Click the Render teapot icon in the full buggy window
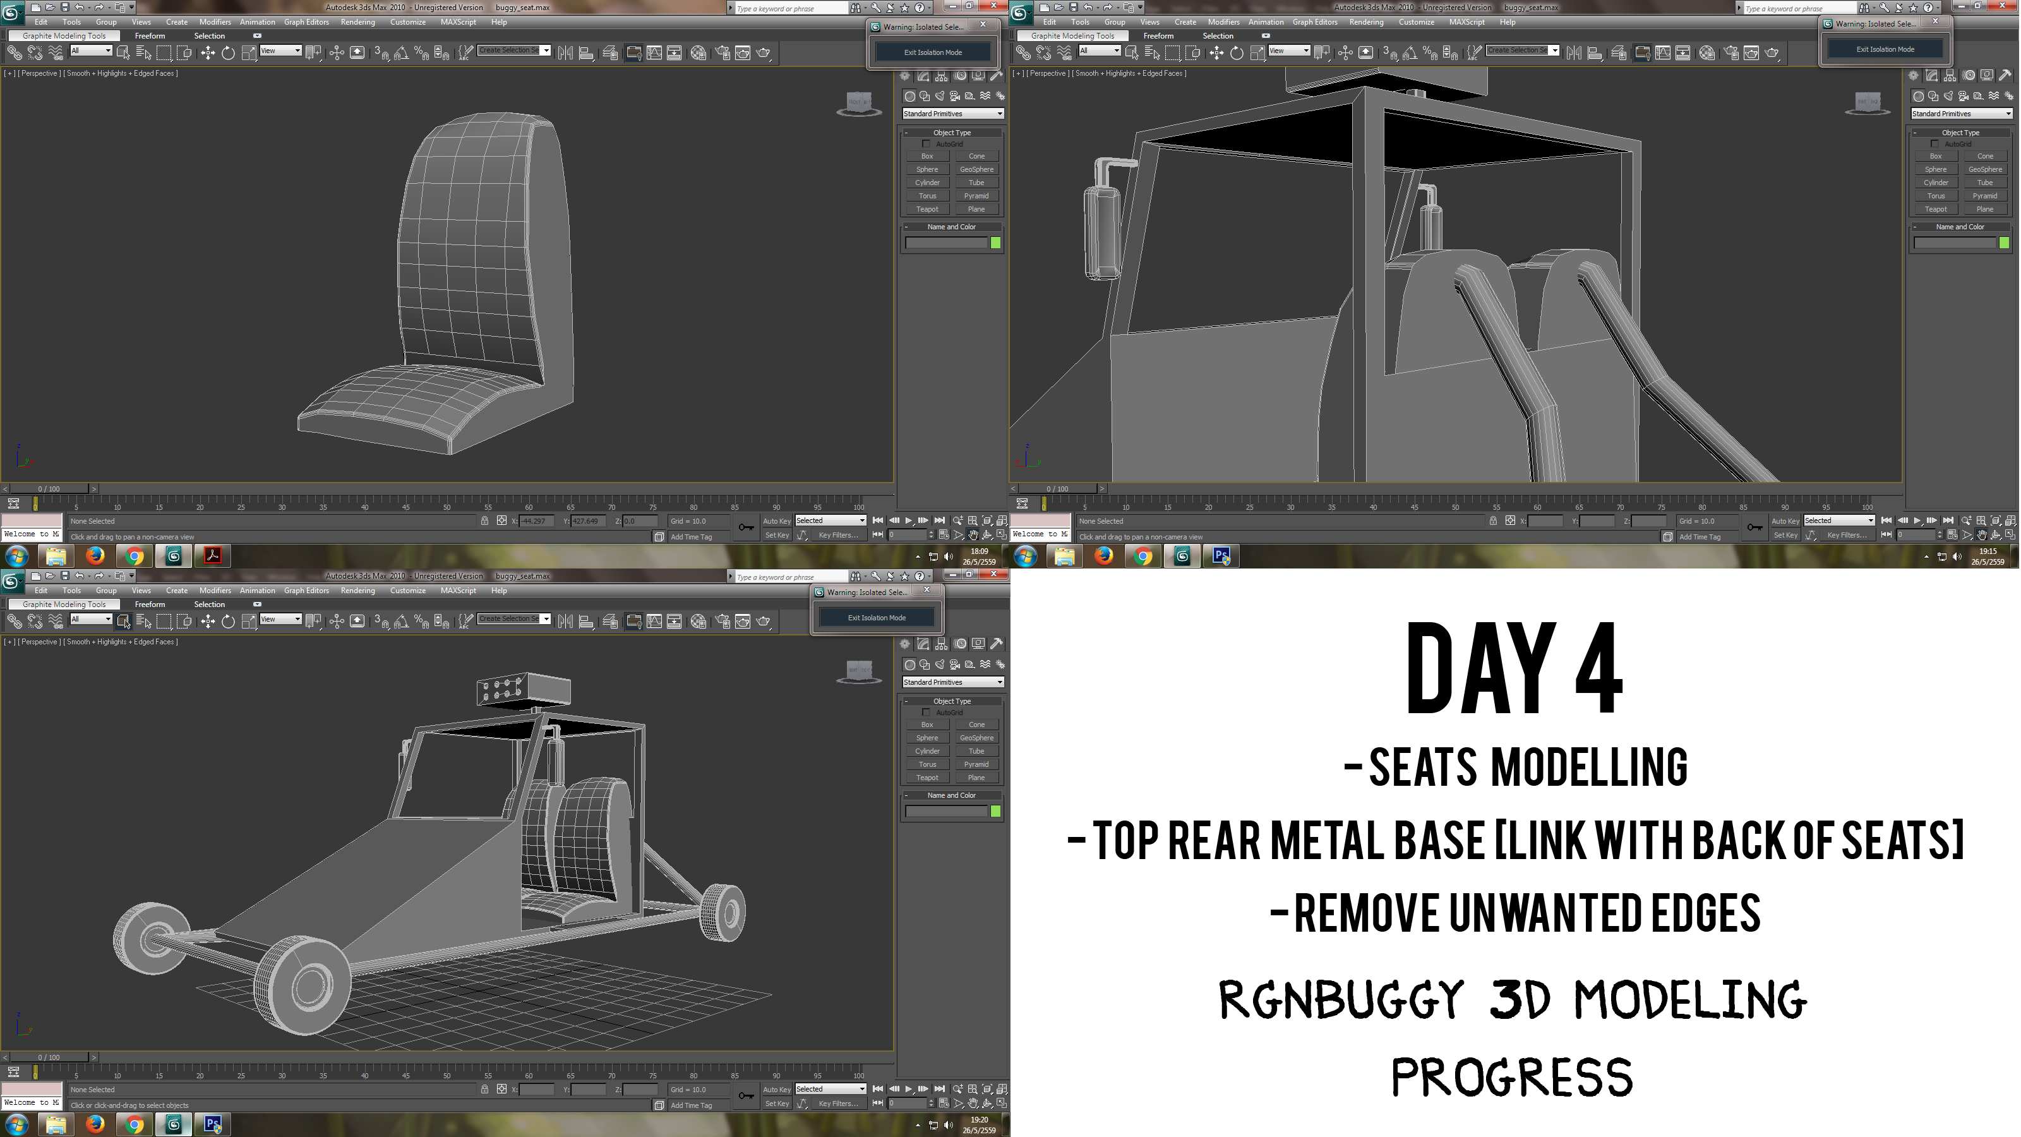Screen dimensions: 2021x1137 [x=762, y=622]
